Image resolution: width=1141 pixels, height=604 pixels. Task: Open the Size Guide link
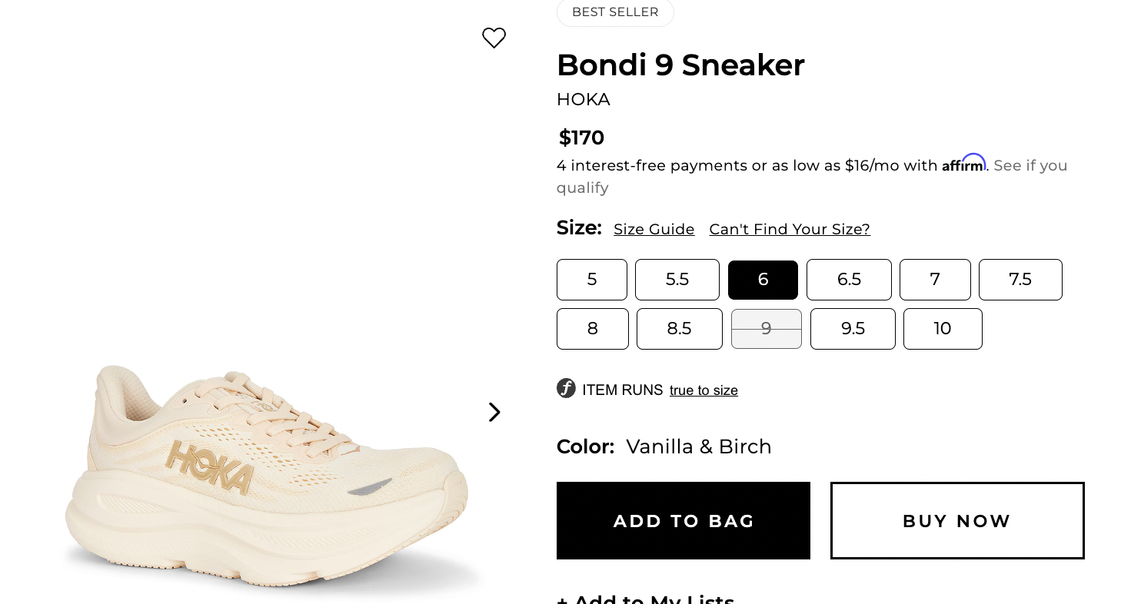click(654, 230)
